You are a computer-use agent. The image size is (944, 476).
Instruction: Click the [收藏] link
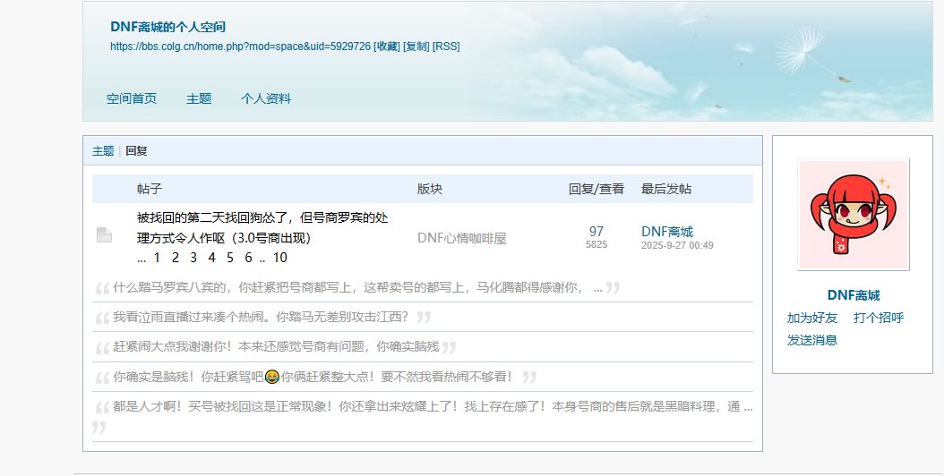(387, 47)
